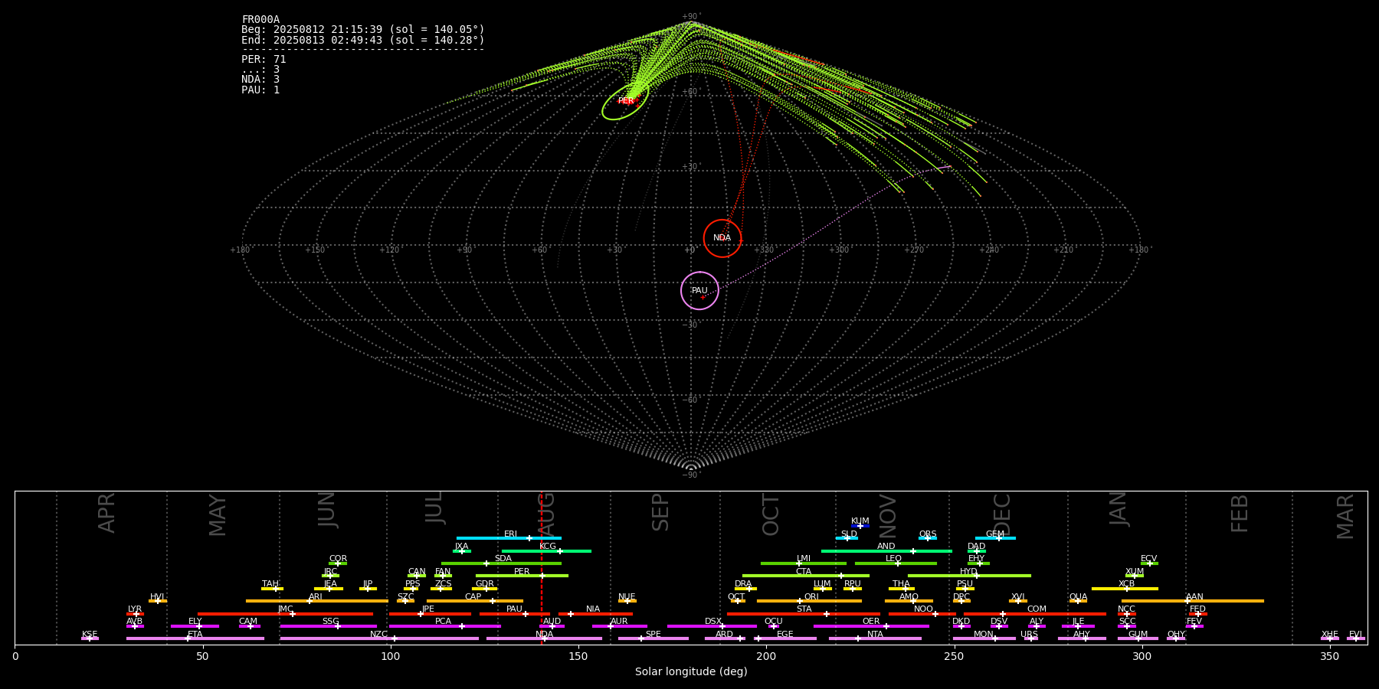The height and width of the screenshot is (689, 1379).
Task: Click the HVI shower label
Action: [x=157, y=597]
